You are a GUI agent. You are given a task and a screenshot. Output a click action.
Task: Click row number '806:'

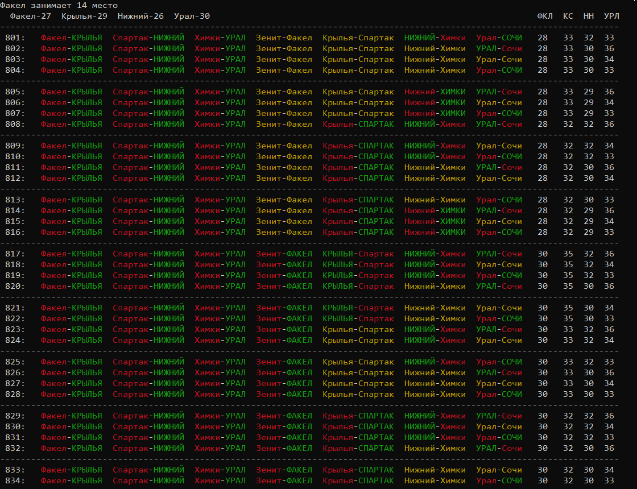click(x=15, y=103)
